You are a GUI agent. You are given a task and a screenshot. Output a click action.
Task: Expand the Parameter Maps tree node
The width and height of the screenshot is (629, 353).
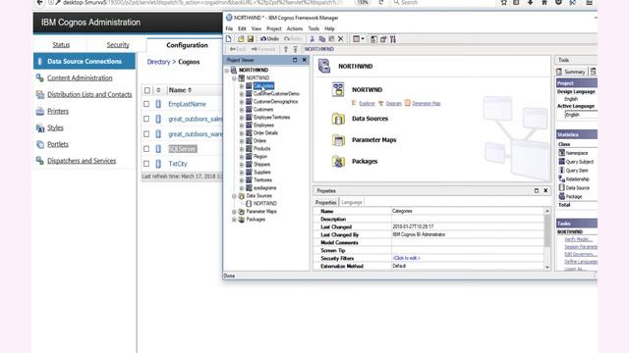click(234, 212)
